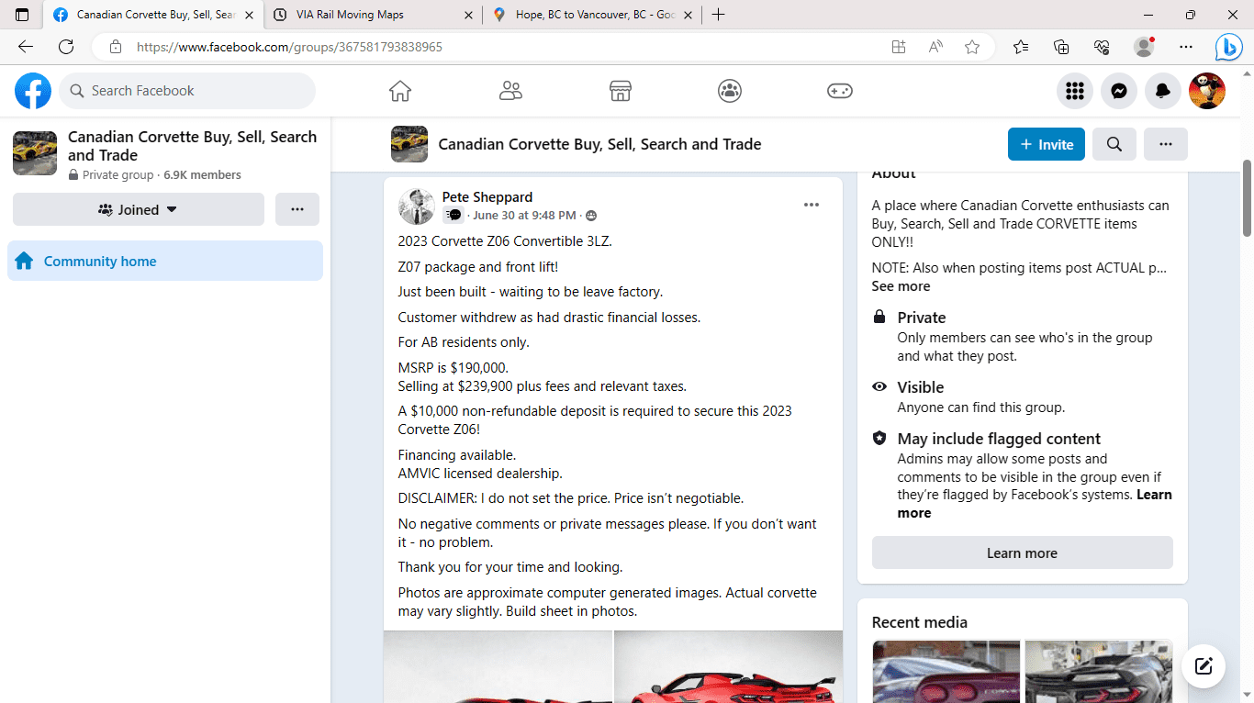Viewport: 1254px width, 703px height.
Task: Open Messenger from the top bar
Action: [x=1118, y=91]
